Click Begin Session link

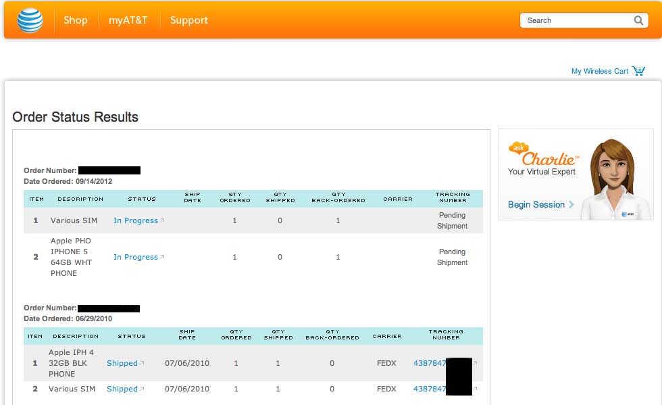pos(536,205)
